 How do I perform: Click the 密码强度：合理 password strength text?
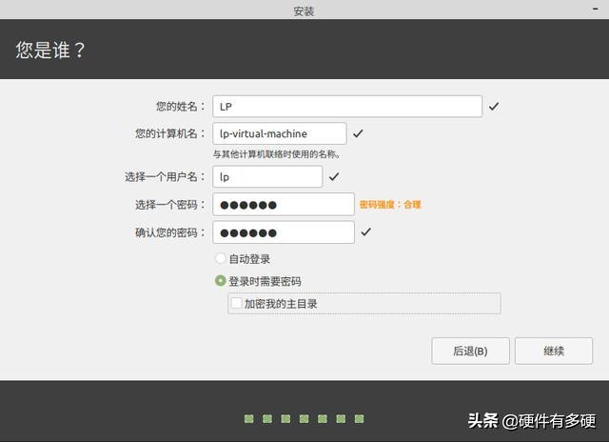click(390, 205)
